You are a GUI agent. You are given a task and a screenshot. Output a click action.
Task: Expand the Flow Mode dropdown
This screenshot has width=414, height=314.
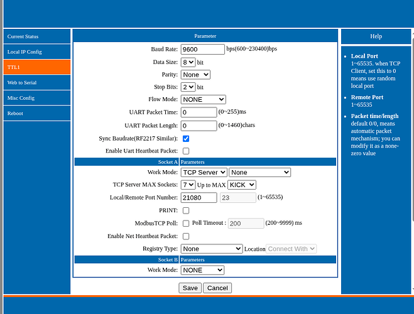pyautogui.click(x=203, y=99)
